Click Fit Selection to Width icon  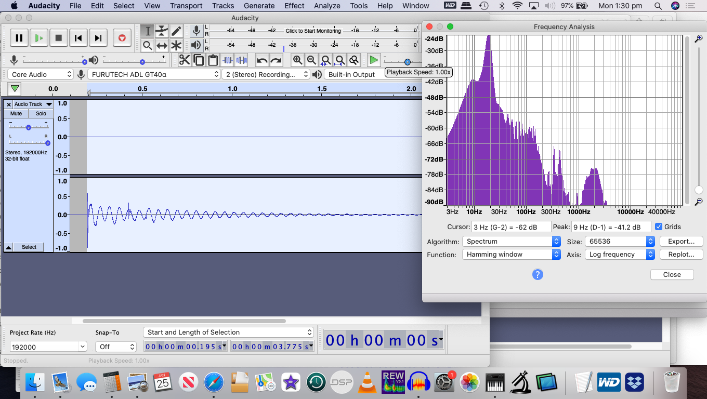[325, 60]
